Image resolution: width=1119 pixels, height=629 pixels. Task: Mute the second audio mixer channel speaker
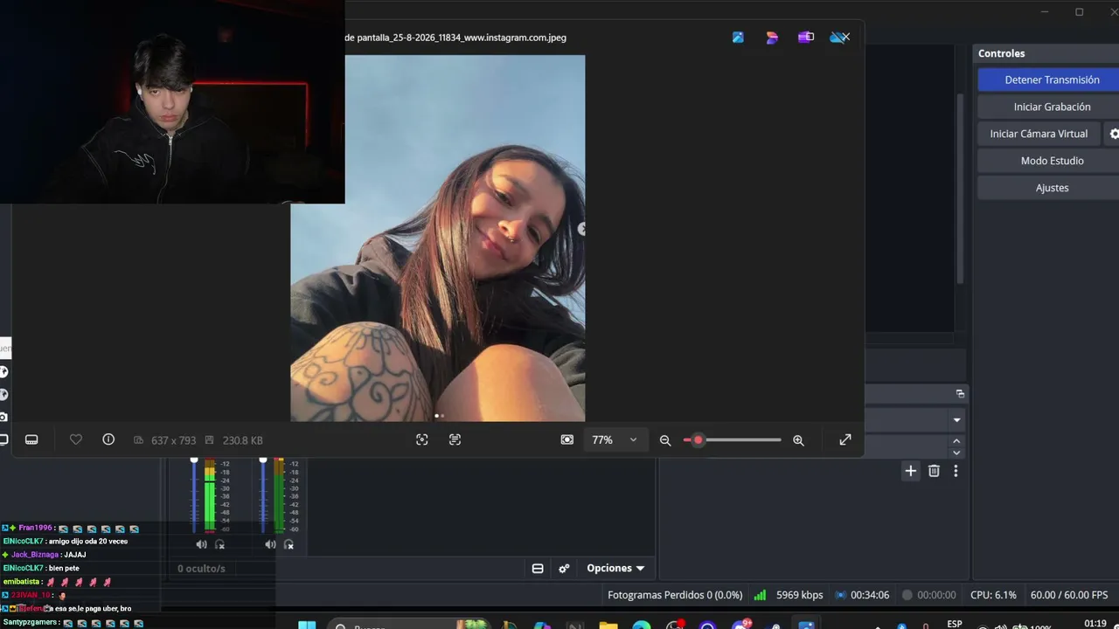[x=270, y=544]
